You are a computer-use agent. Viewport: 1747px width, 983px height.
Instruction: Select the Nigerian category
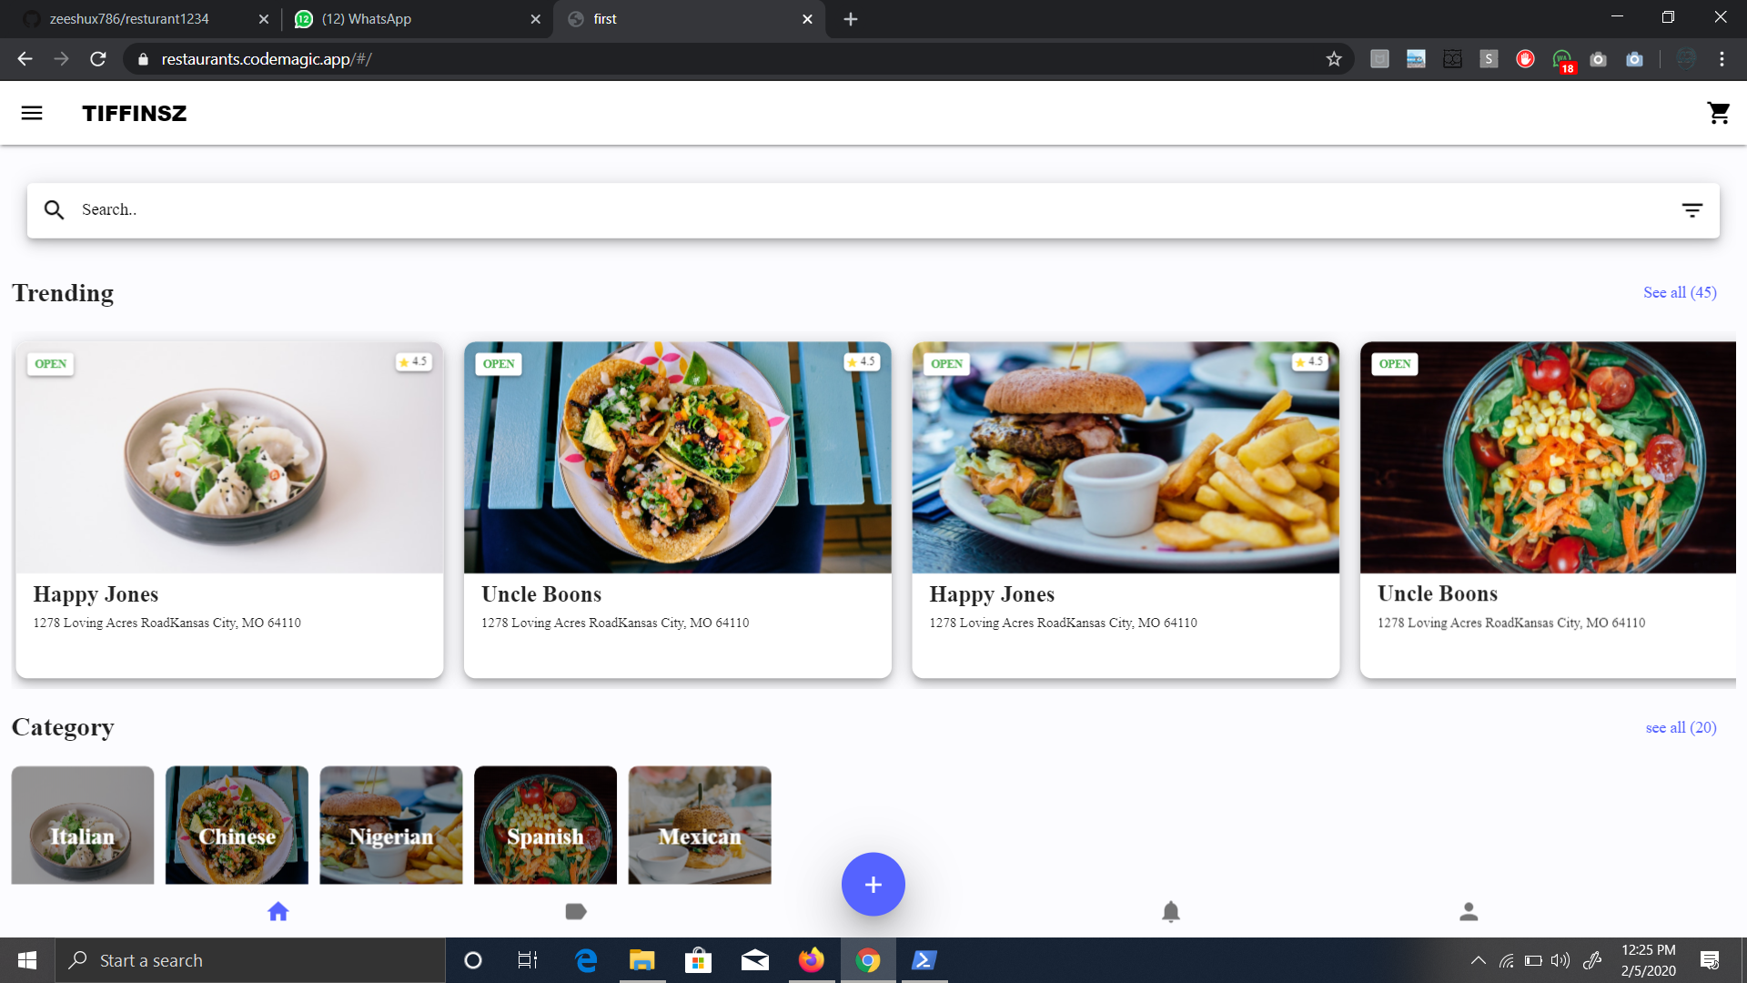coord(391,825)
